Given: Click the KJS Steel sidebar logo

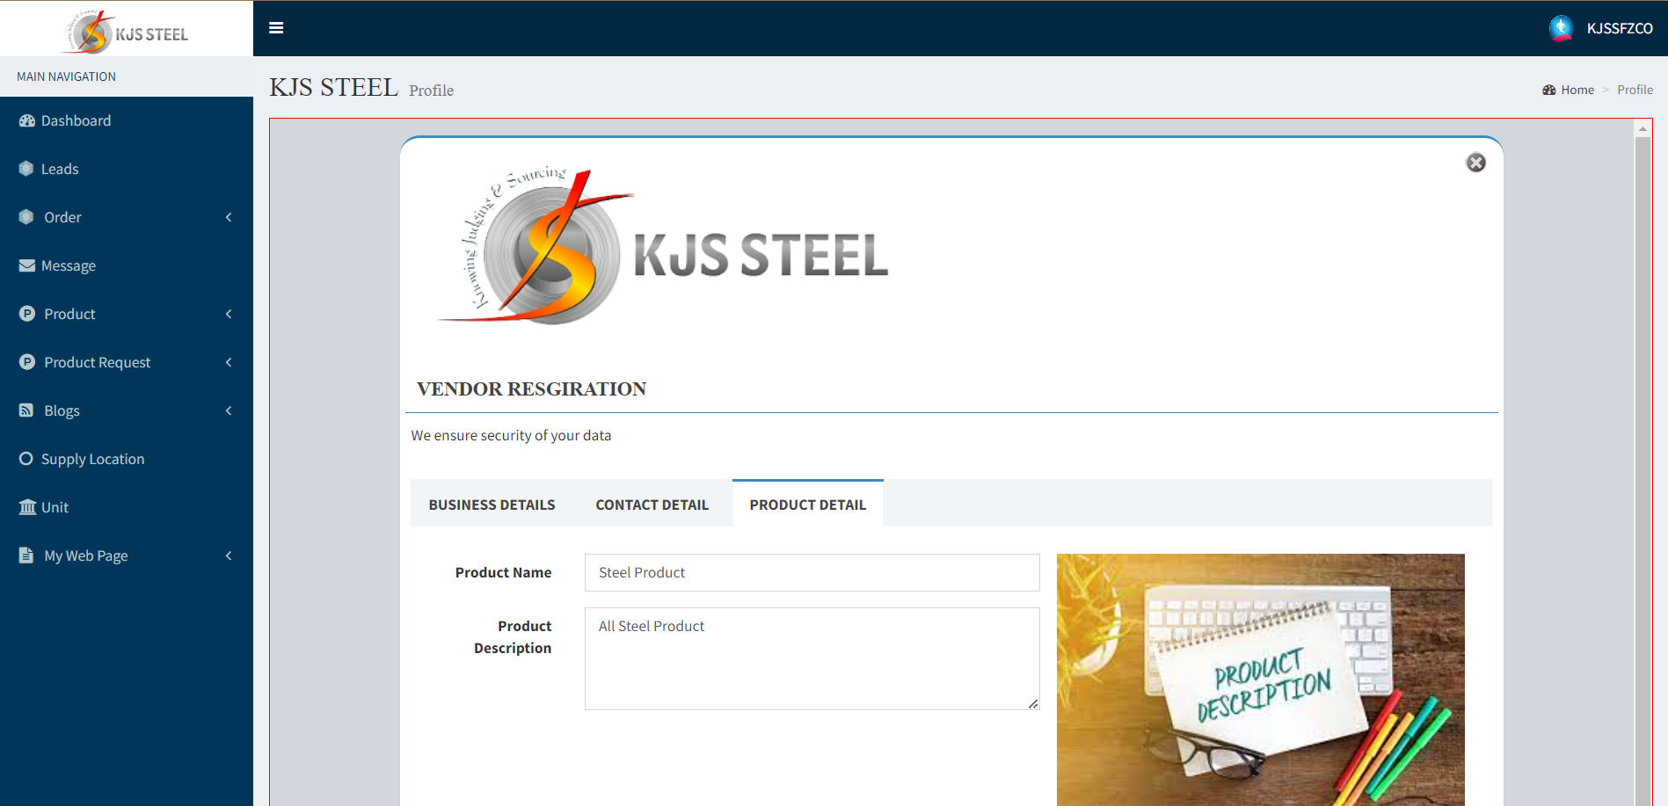Looking at the screenshot, I should coord(127,33).
